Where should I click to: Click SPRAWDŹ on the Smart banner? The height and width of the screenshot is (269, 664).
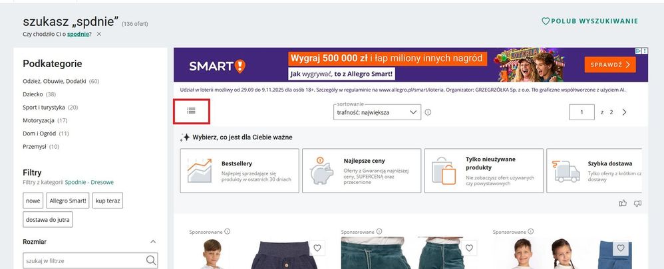tap(610, 64)
